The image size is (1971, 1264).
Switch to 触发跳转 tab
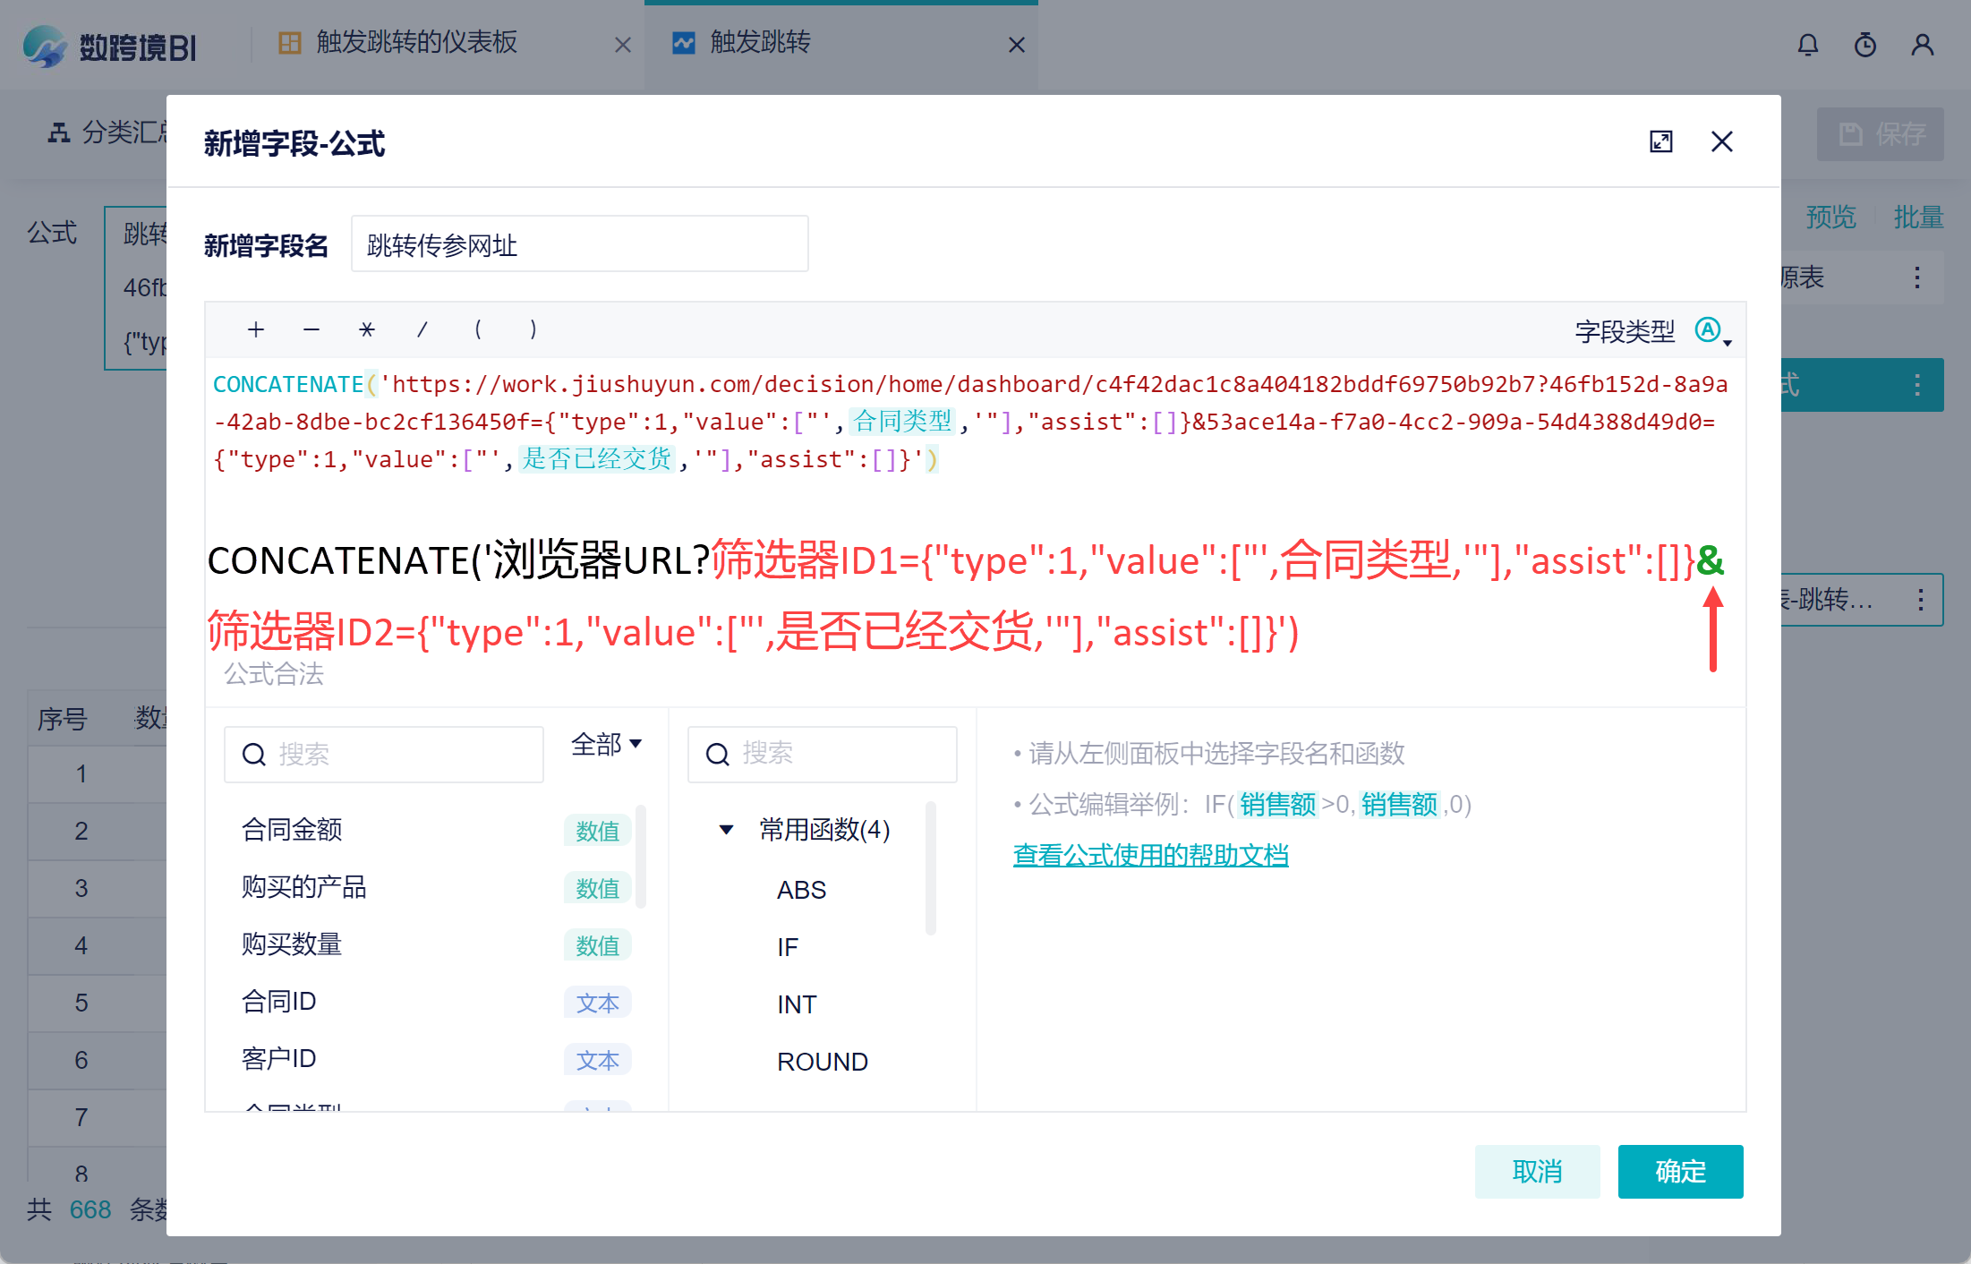point(760,43)
